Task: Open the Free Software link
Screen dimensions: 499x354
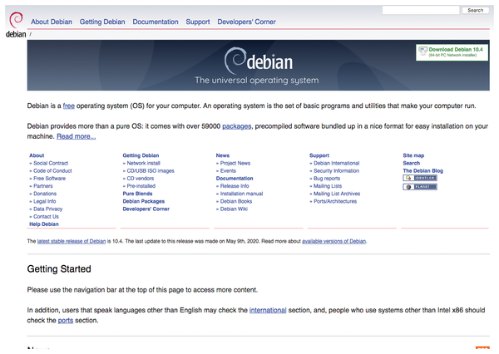Action: (49, 179)
